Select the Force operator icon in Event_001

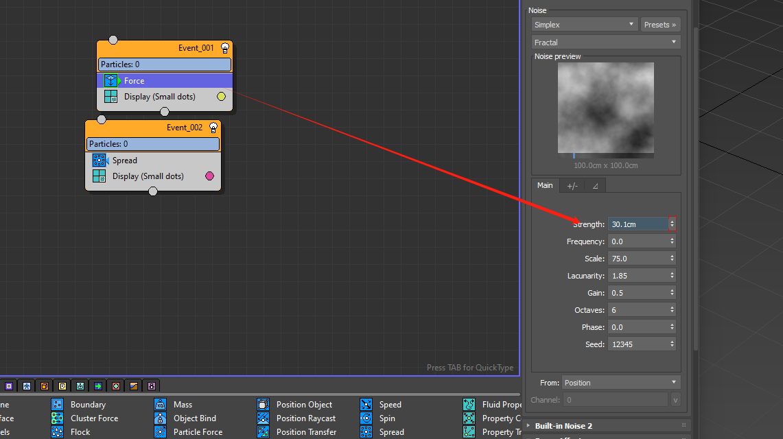coord(111,81)
